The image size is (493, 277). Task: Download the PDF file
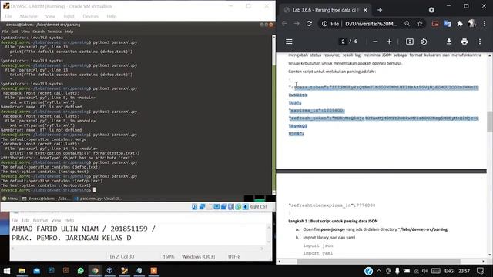(x=449, y=42)
